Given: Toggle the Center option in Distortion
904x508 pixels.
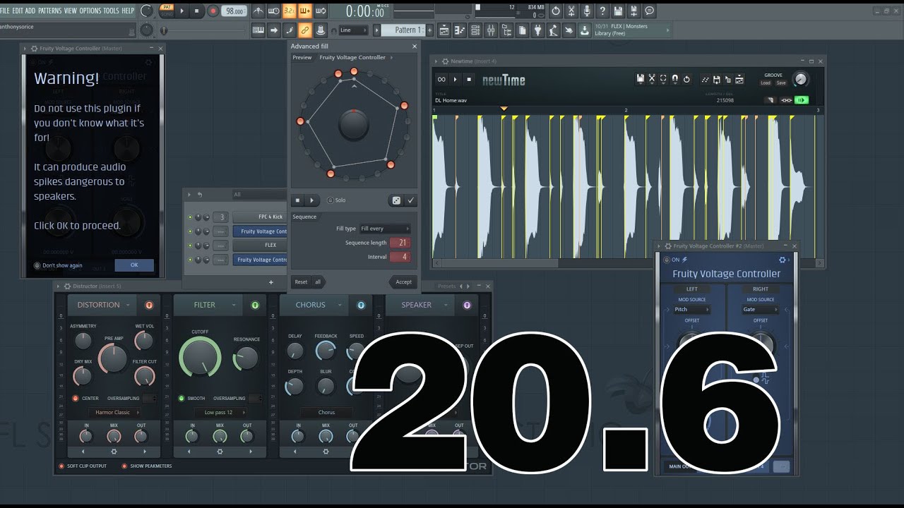Looking at the screenshot, I should [85, 399].
